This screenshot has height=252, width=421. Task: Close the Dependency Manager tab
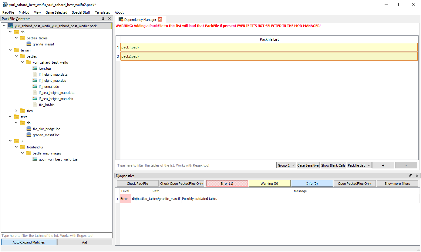[x=160, y=19]
